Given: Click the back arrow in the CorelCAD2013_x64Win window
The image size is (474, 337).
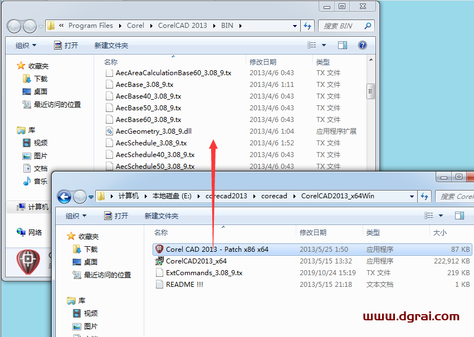Looking at the screenshot, I should 64,197.
